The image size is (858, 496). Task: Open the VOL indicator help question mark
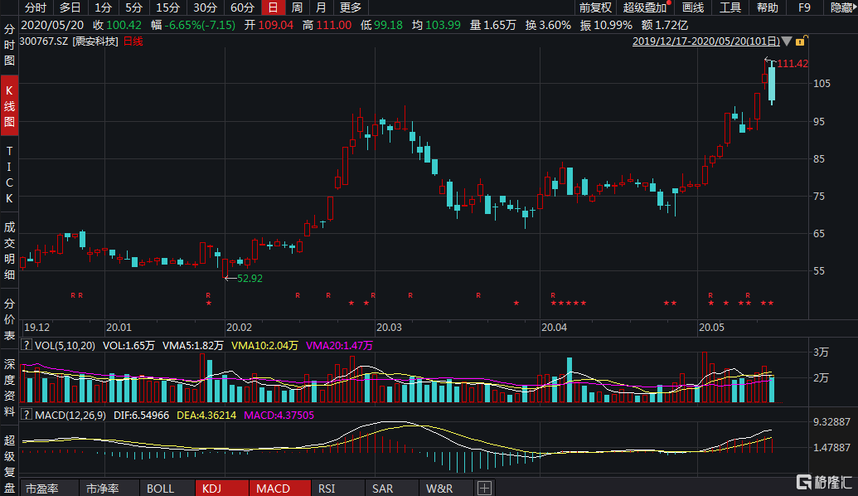[27, 345]
